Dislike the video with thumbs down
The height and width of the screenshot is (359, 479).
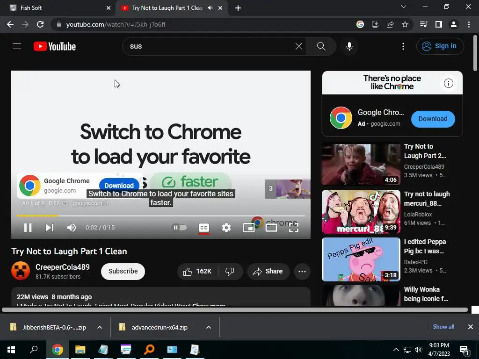[230, 272]
